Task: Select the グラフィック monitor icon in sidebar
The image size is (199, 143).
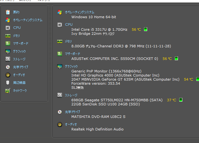Action: [x=8, y=51]
